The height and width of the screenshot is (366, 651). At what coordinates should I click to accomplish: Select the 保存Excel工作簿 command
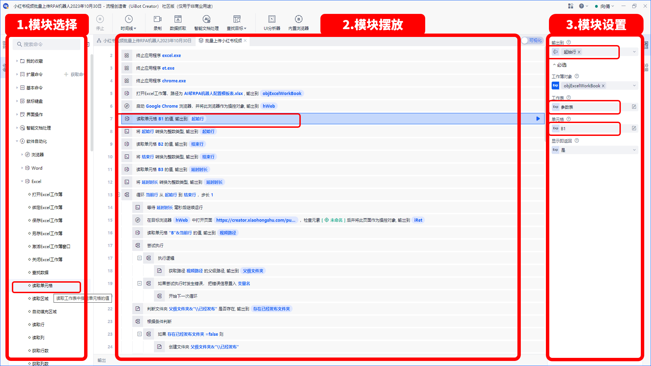47,220
